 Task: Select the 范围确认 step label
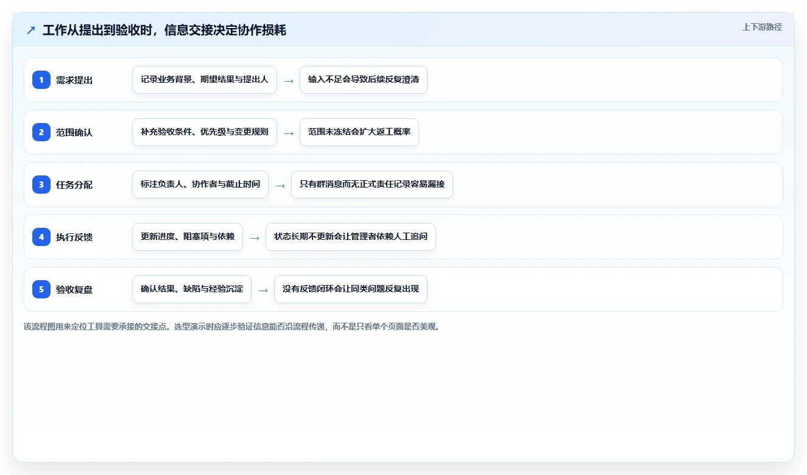tap(74, 132)
